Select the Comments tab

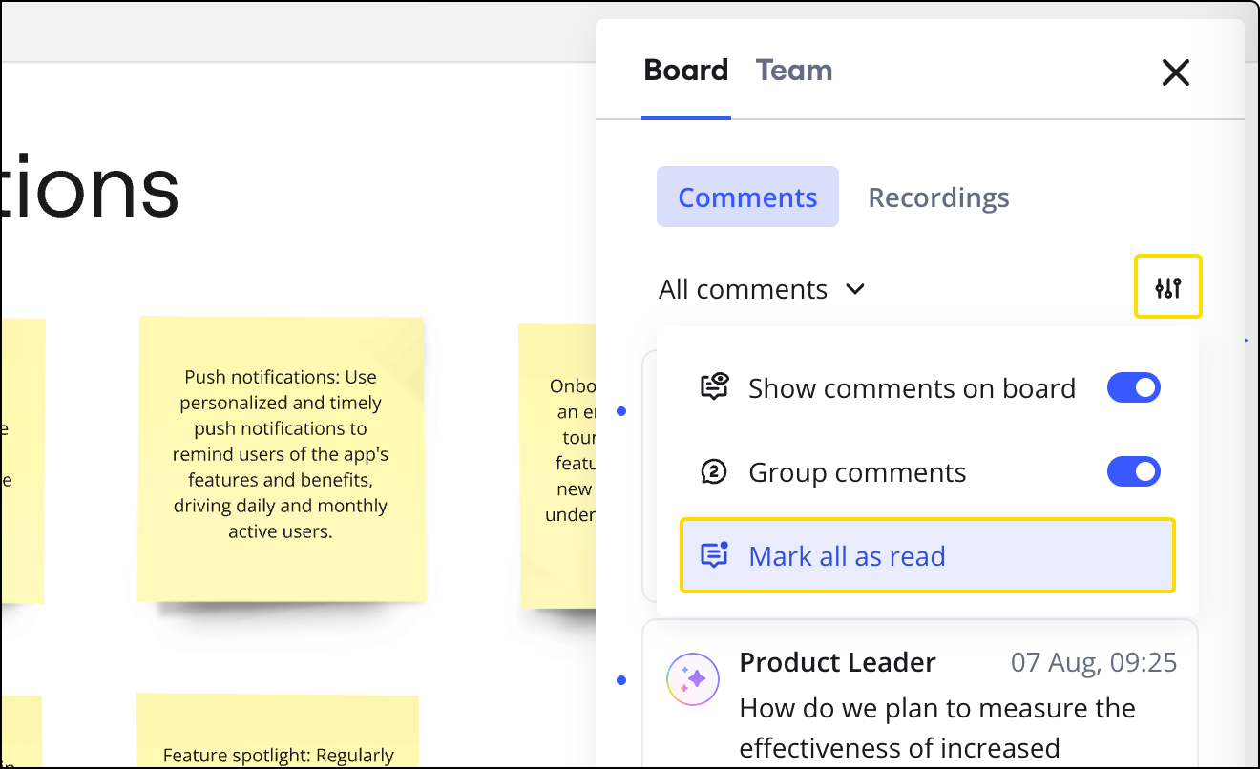click(x=747, y=197)
